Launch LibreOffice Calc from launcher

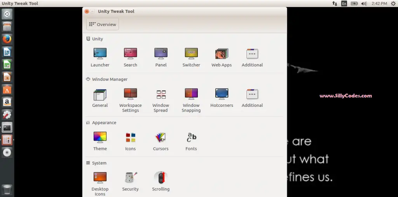click(x=7, y=65)
